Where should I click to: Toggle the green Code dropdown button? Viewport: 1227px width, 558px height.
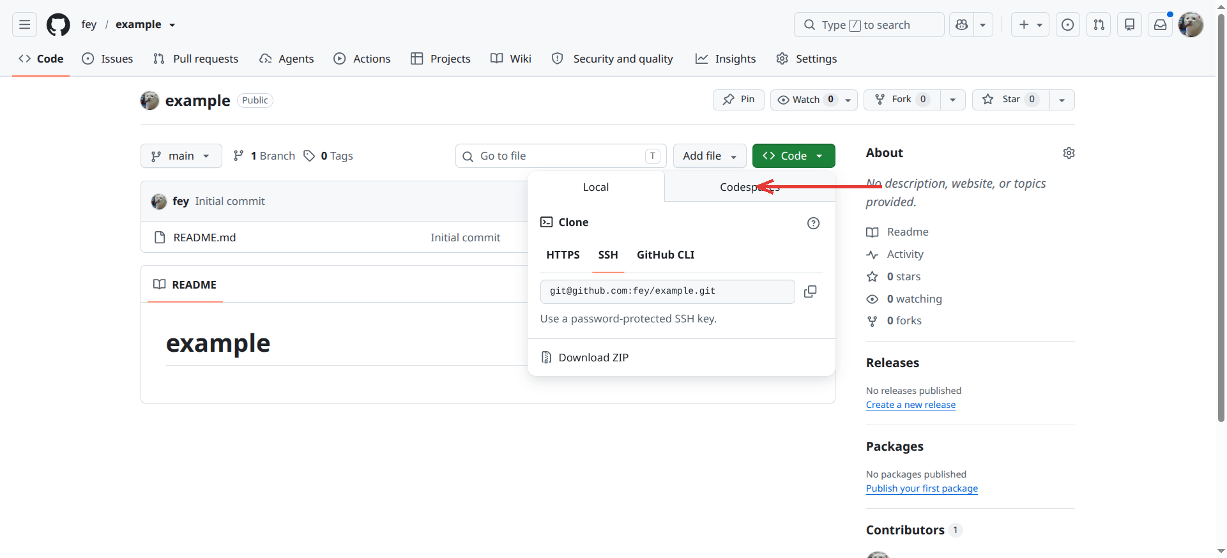coord(794,156)
